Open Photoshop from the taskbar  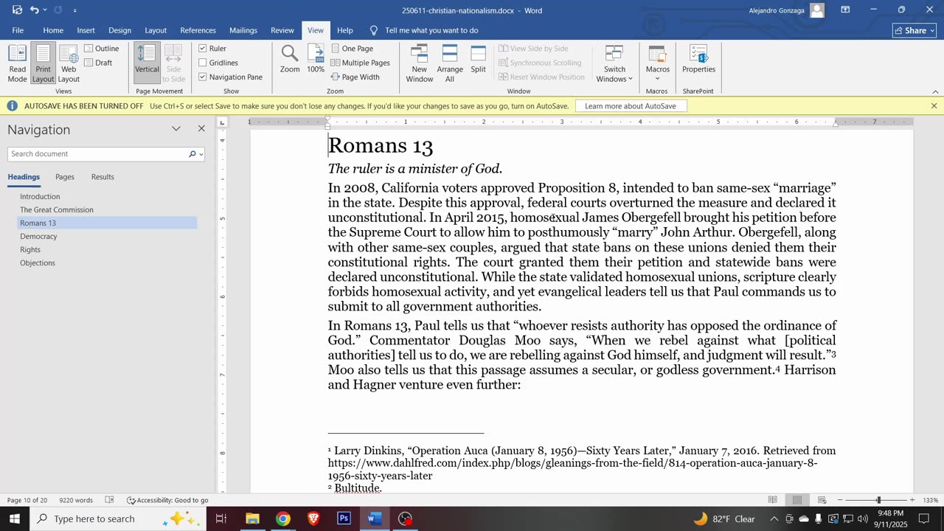coord(344,518)
